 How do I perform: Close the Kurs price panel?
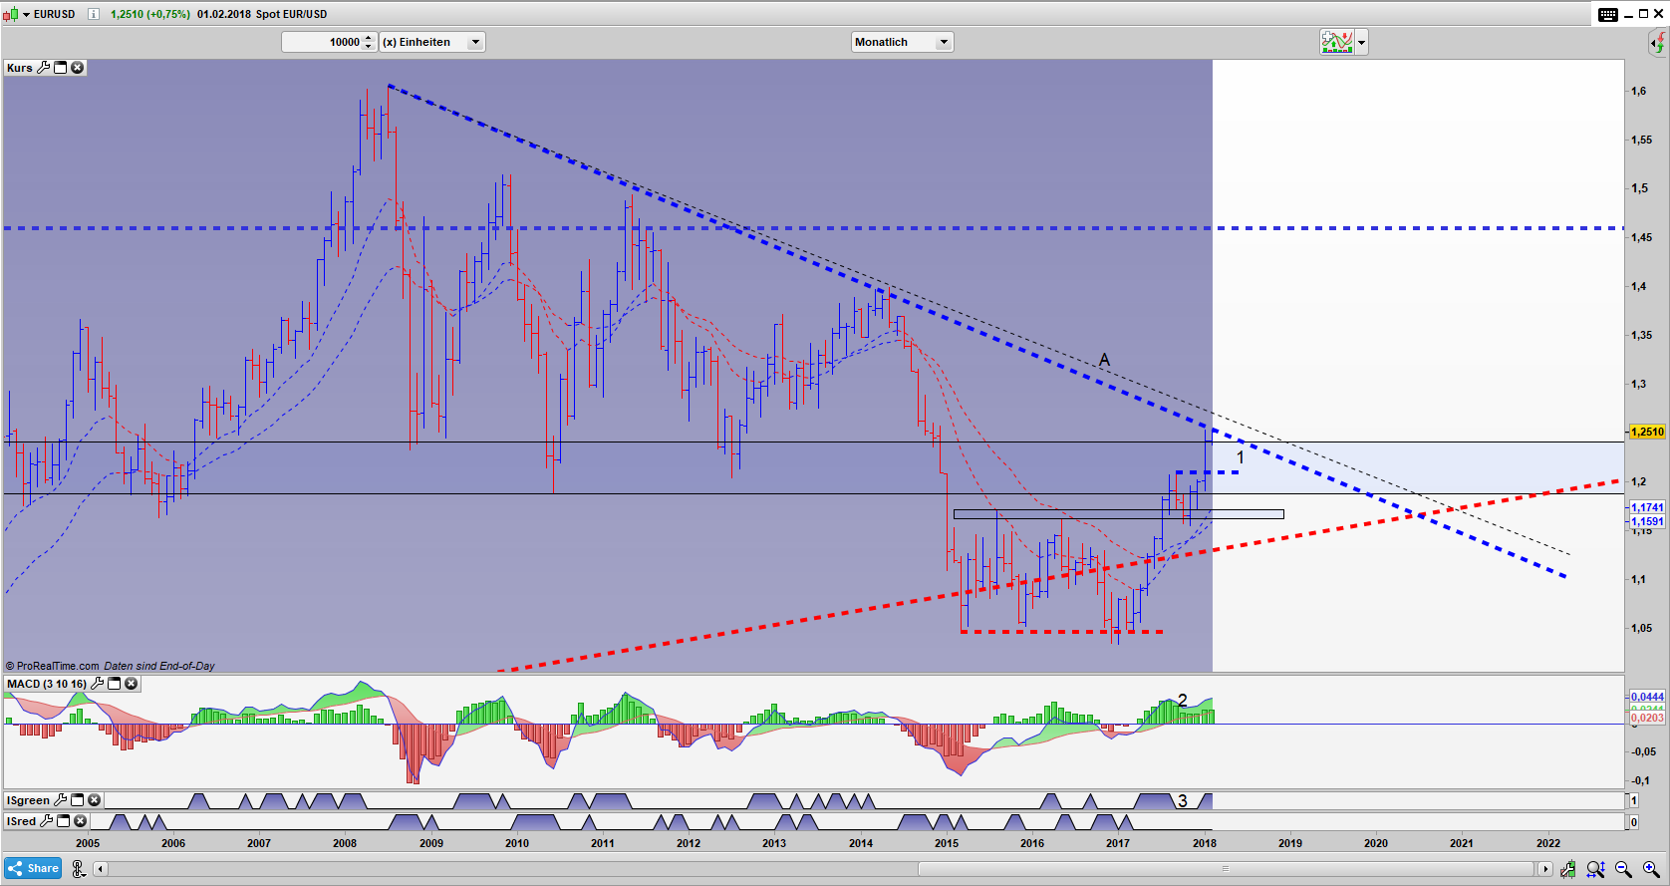(x=77, y=68)
